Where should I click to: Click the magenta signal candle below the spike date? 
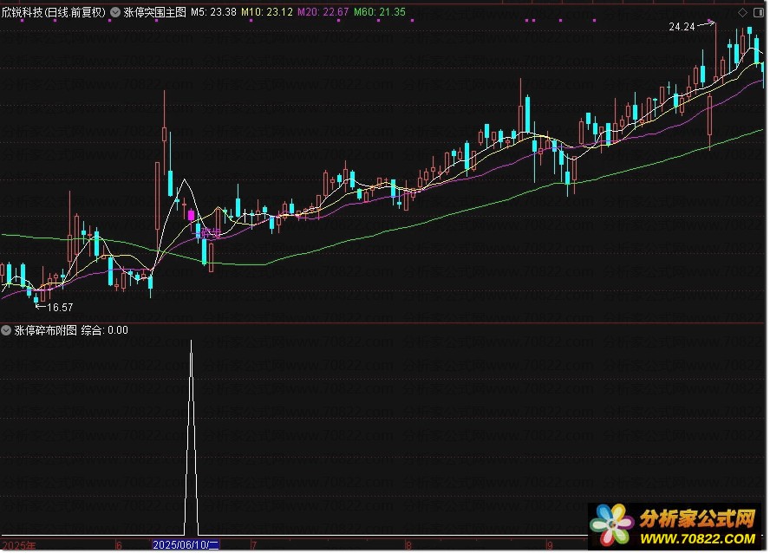pyautogui.click(x=191, y=215)
